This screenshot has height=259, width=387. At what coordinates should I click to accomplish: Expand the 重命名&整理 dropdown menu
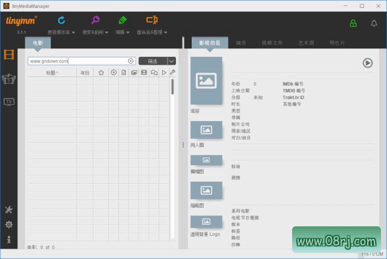(166, 32)
